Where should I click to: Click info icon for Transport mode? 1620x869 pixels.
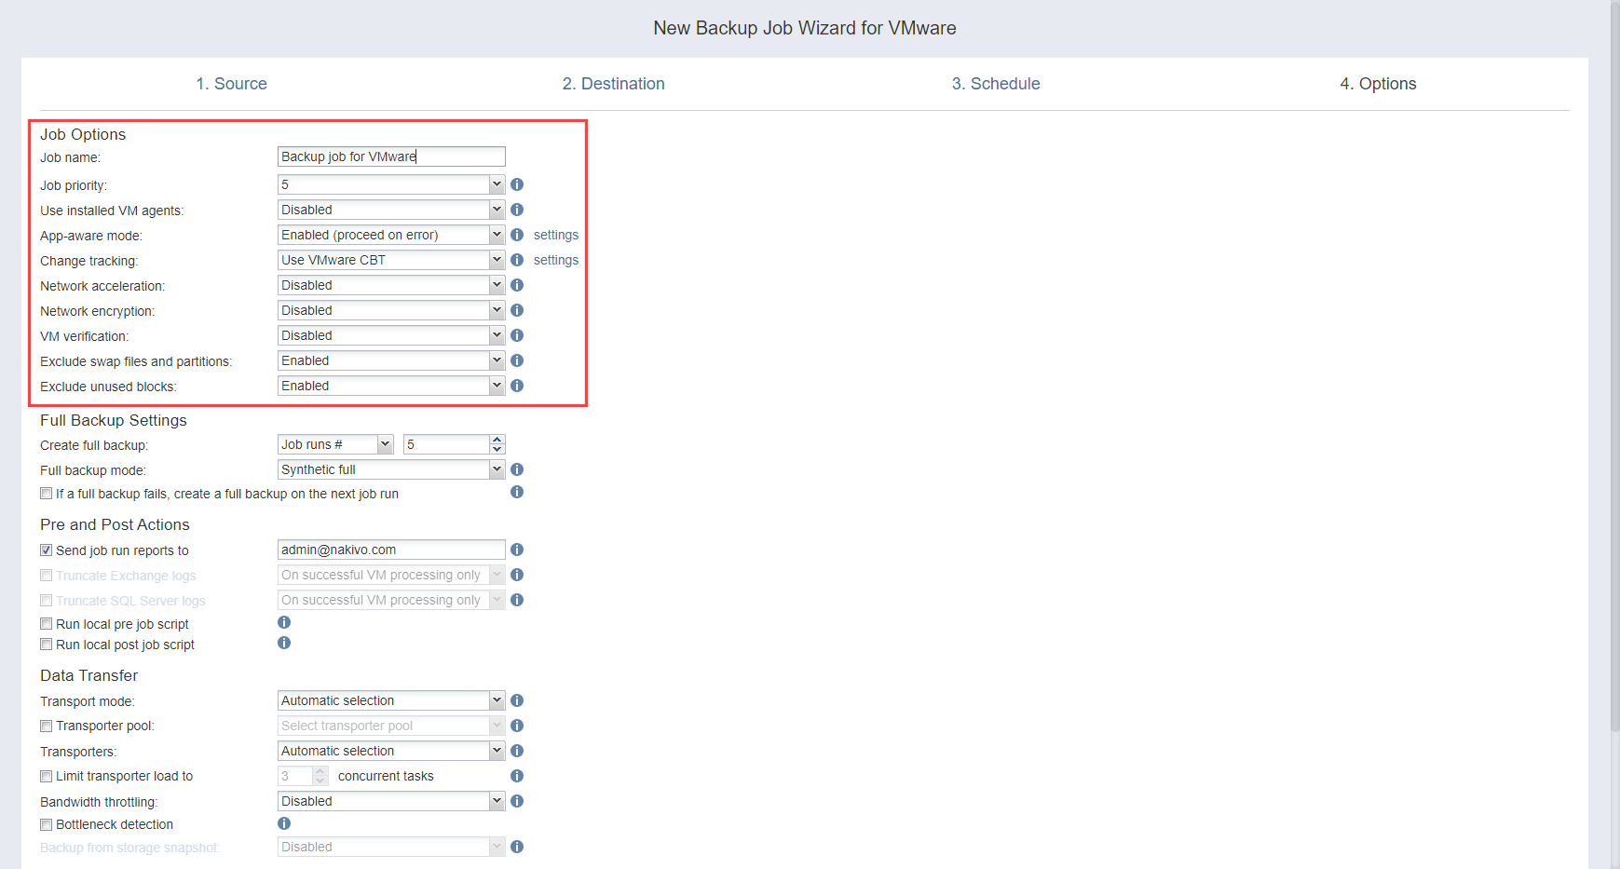tap(517, 700)
